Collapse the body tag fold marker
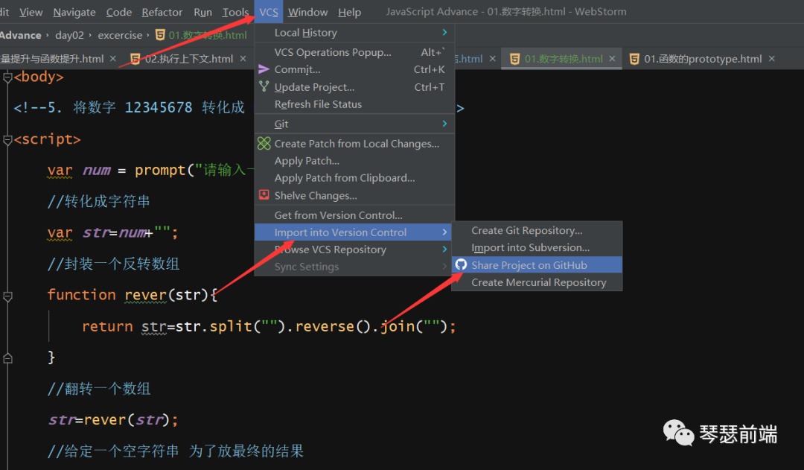This screenshot has height=470, width=804. pyautogui.click(x=7, y=77)
